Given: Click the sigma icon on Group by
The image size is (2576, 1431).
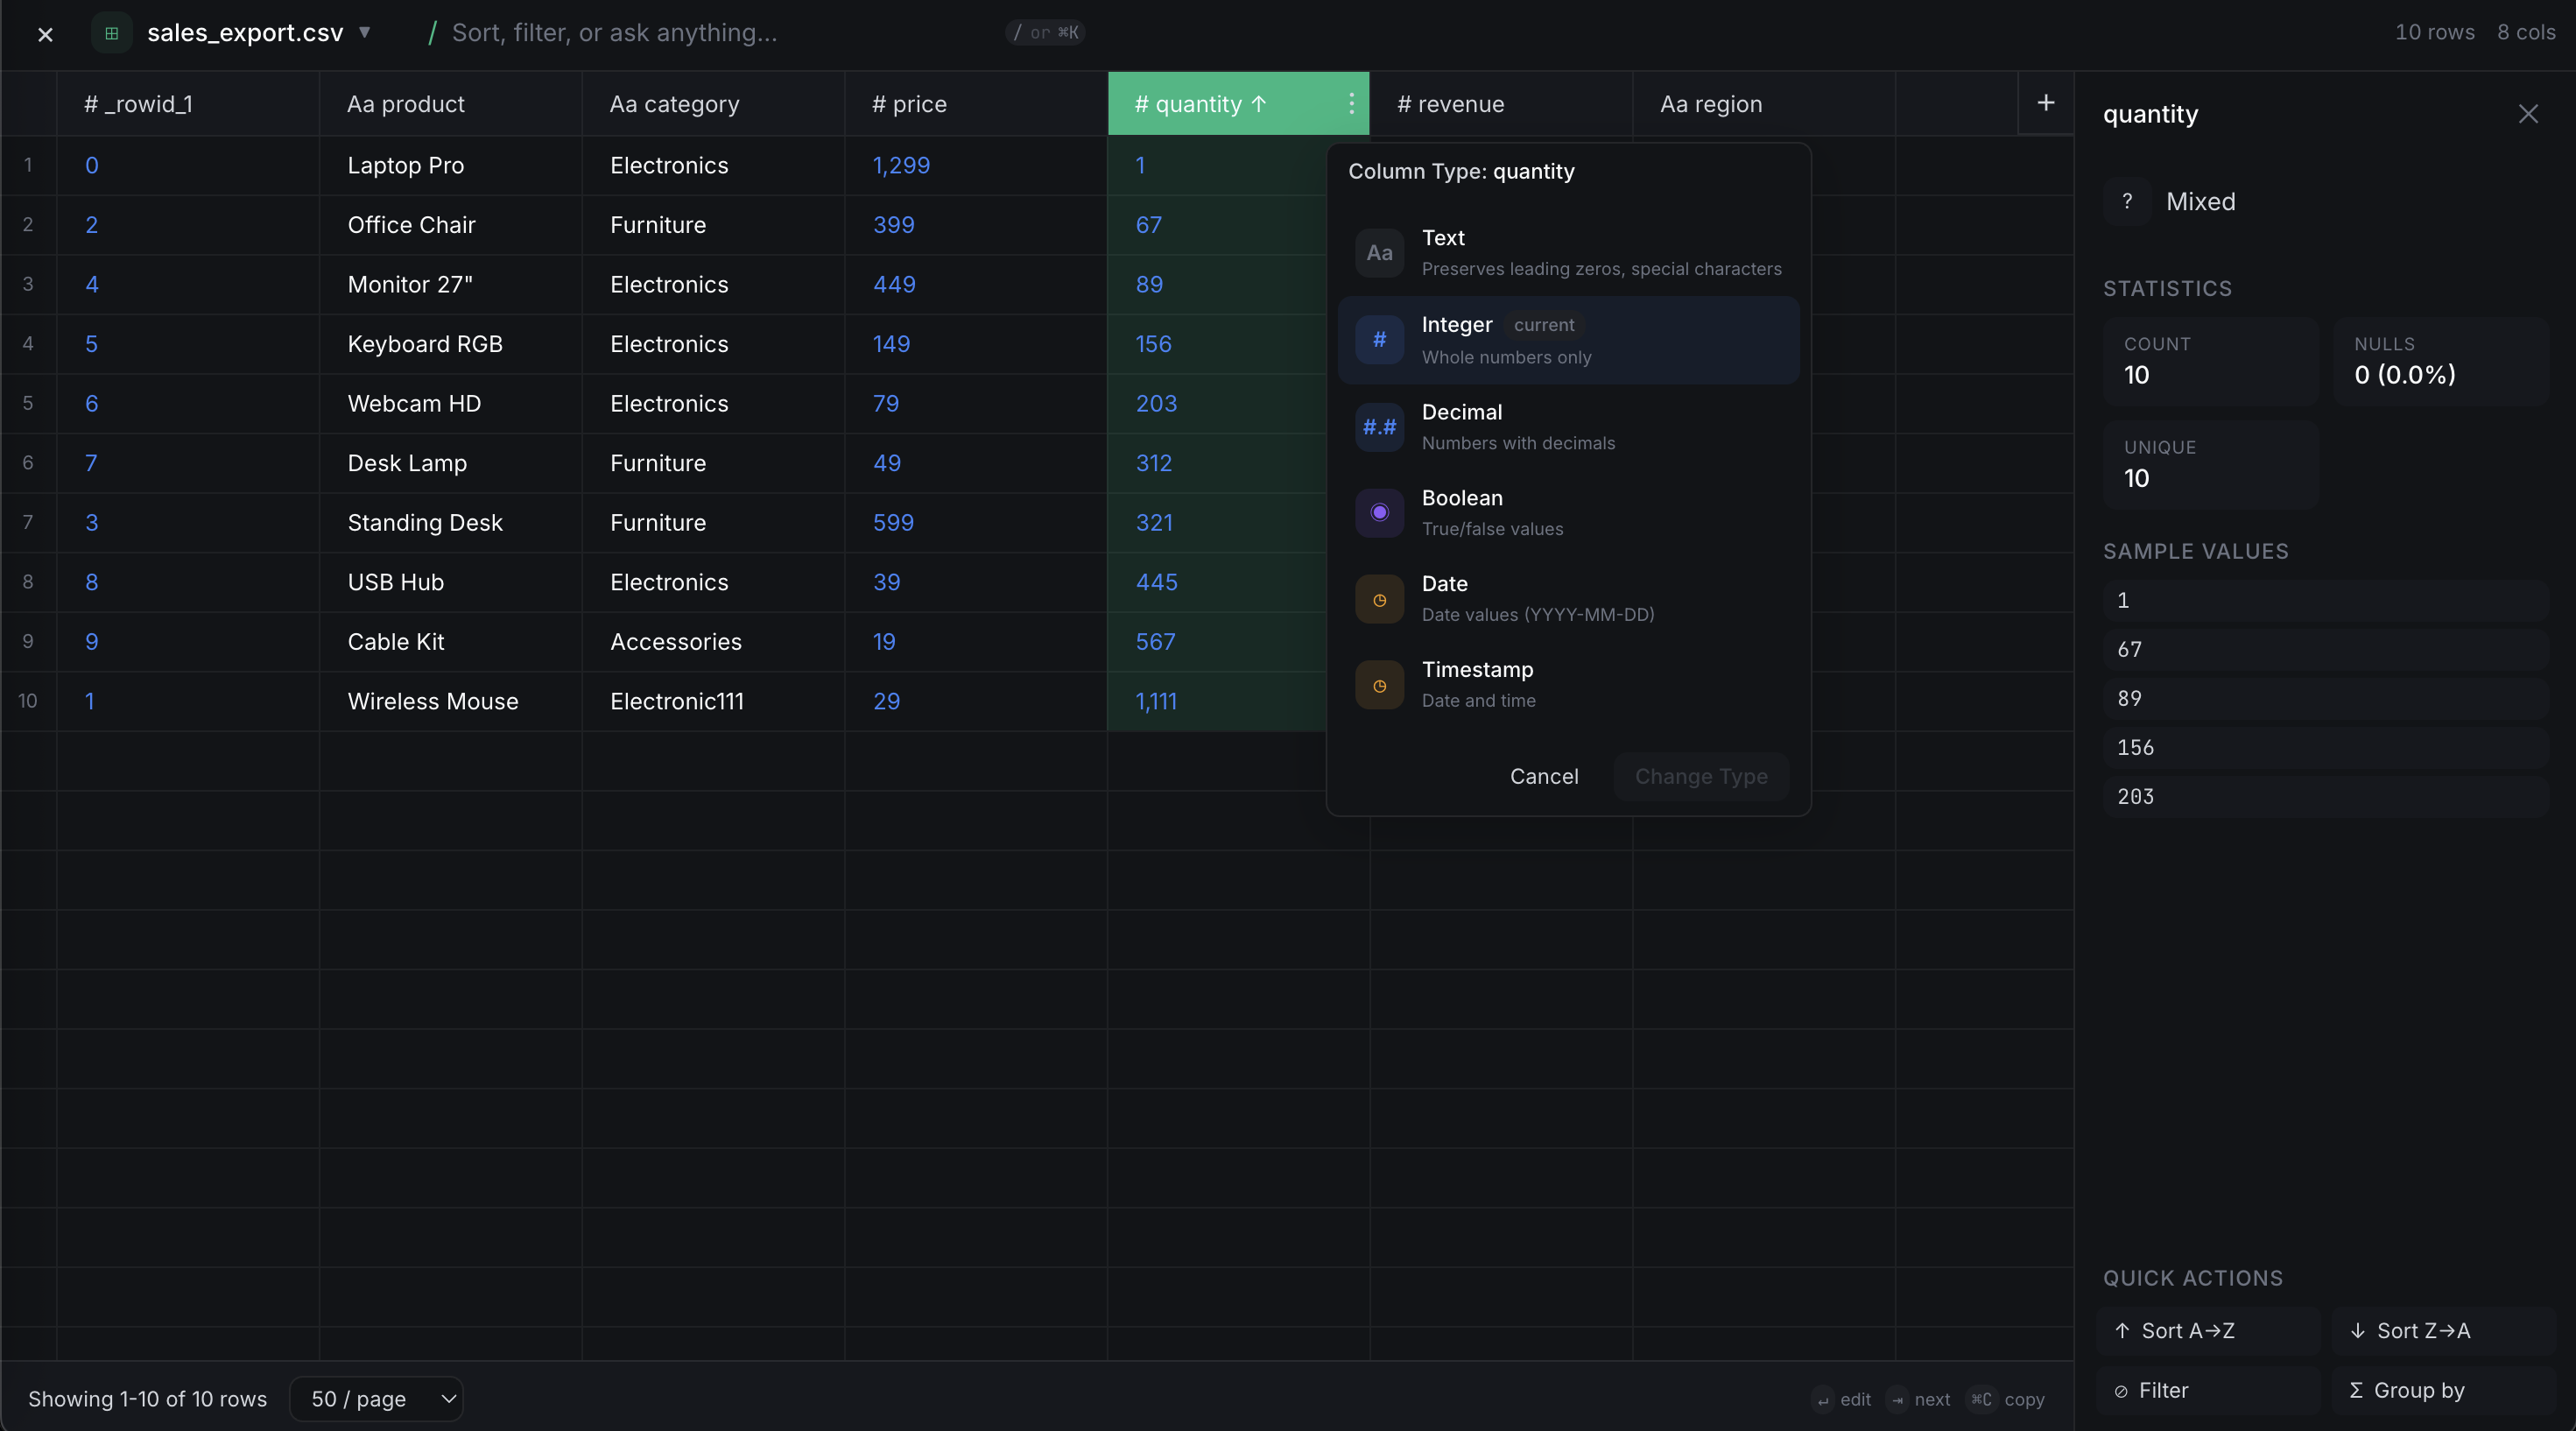Looking at the screenshot, I should click(x=2355, y=1390).
